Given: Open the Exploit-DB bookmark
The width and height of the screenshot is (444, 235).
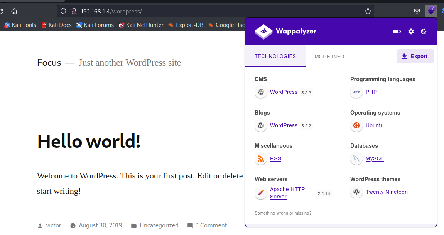Looking at the screenshot, I should (186, 25).
